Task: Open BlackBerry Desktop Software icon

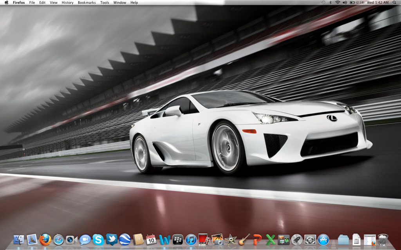Action: point(178,240)
